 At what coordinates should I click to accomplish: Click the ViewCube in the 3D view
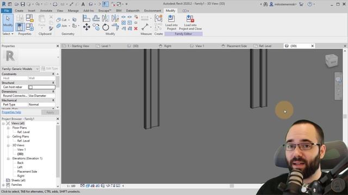click(x=332, y=61)
